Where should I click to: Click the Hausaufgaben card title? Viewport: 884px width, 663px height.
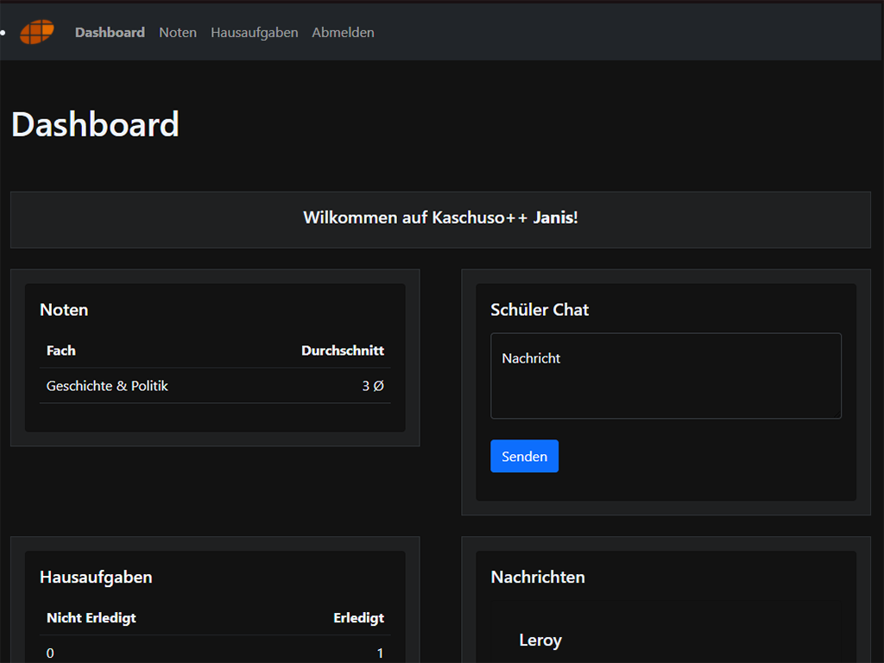[x=96, y=578]
